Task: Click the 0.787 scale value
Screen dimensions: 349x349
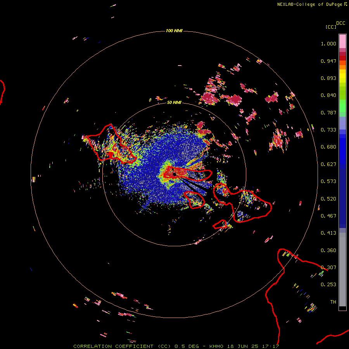Action: point(328,112)
